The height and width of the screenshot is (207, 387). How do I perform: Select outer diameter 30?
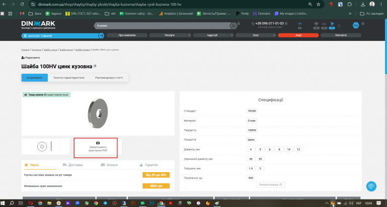pos(250,159)
